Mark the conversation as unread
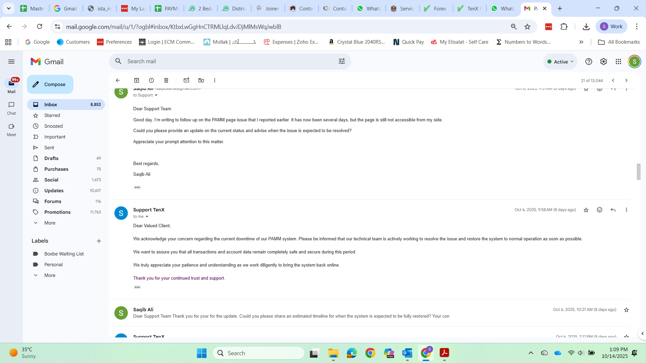The image size is (646, 363). click(186, 80)
